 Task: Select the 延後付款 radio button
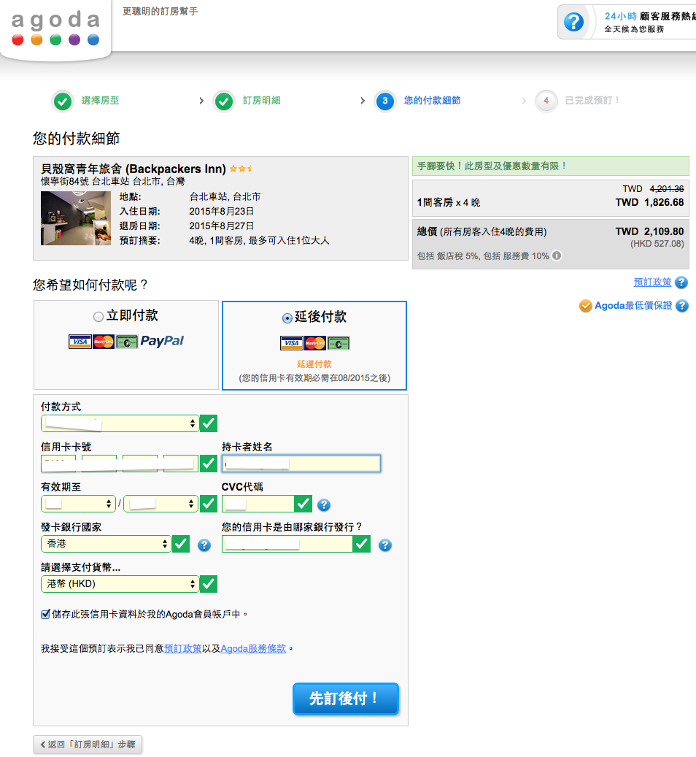point(287,318)
